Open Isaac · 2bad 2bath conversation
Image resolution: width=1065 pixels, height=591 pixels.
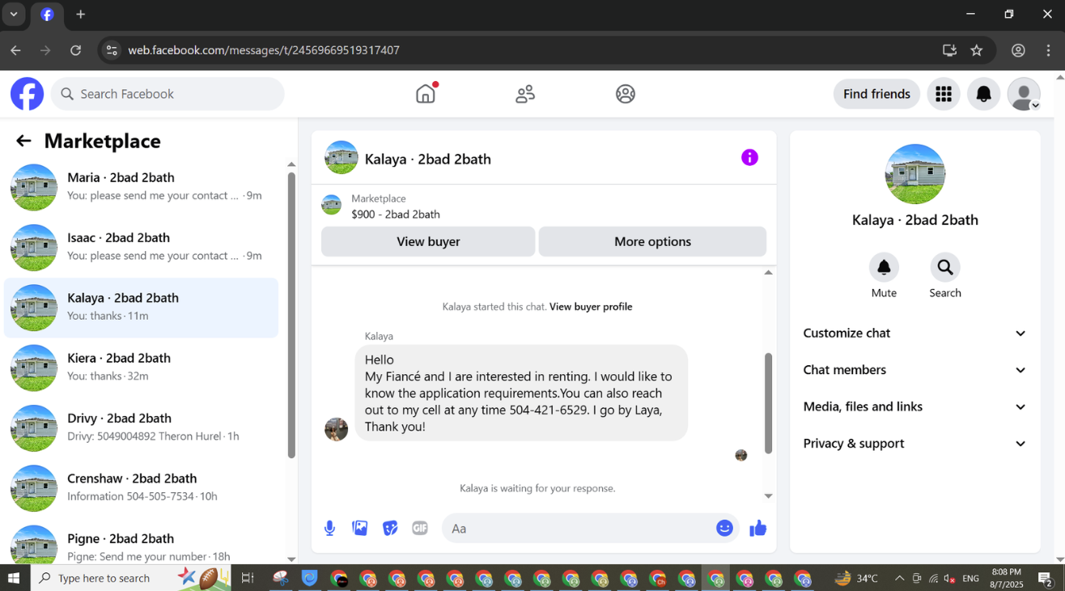[x=142, y=247]
